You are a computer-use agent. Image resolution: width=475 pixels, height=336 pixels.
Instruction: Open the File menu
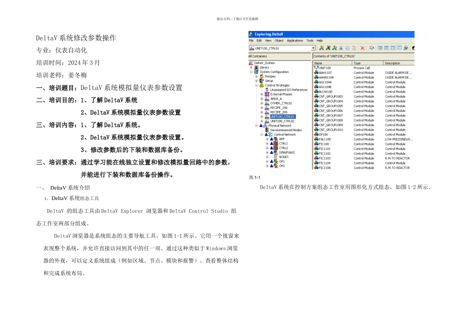(251, 40)
